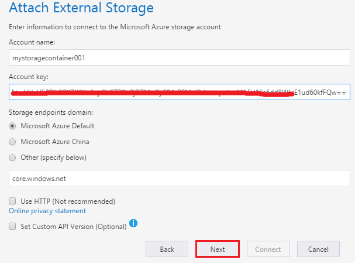Choose the Microsoft Azure China option
This screenshot has width=355, height=263.
point(12,142)
